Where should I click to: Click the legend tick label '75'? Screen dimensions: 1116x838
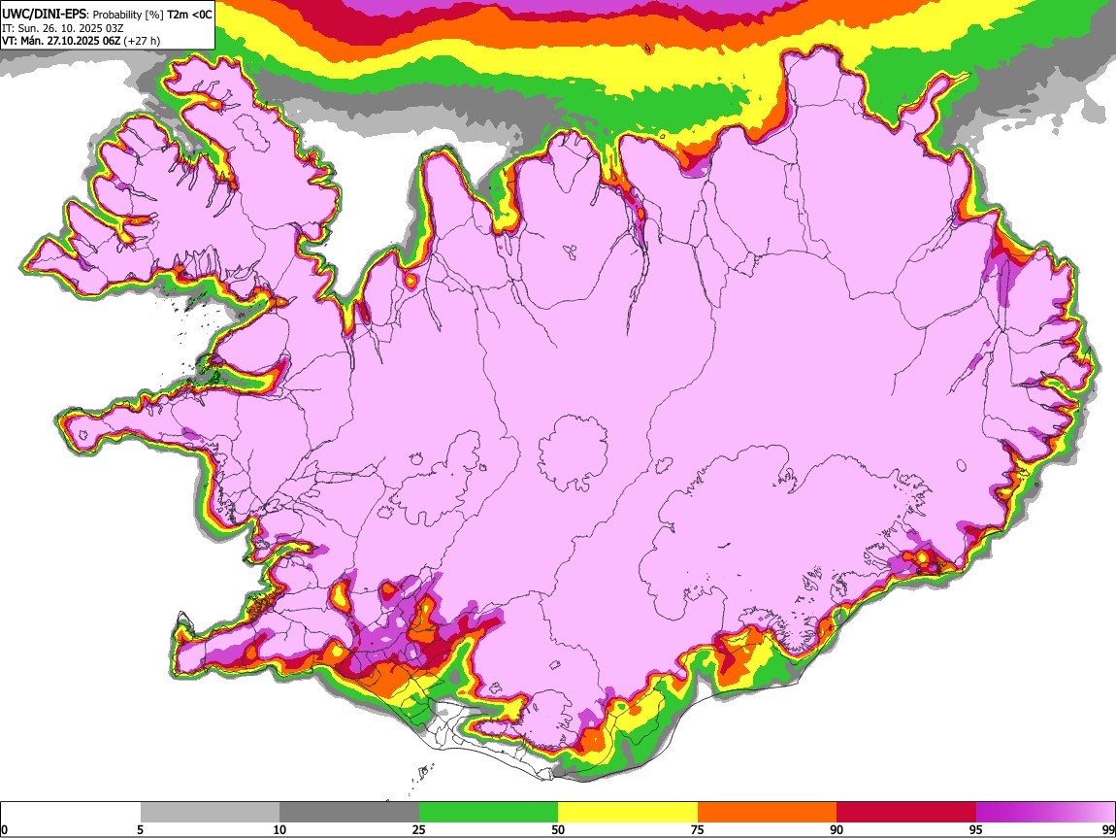(698, 830)
